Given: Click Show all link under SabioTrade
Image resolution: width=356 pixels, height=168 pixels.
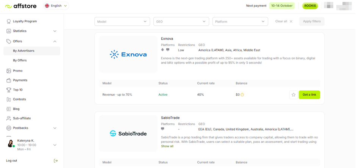Looking at the screenshot, I should click(x=167, y=146).
